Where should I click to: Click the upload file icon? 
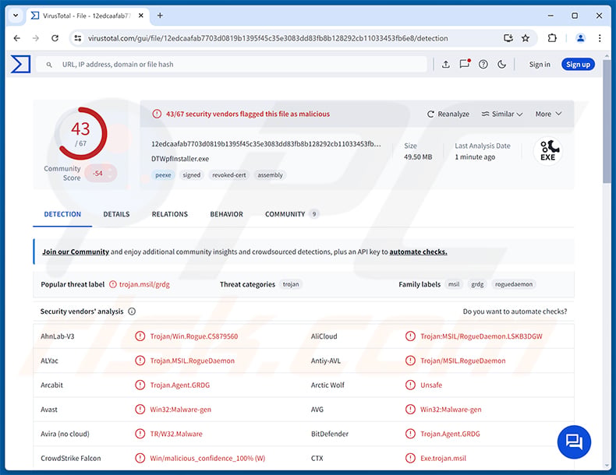click(445, 65)
